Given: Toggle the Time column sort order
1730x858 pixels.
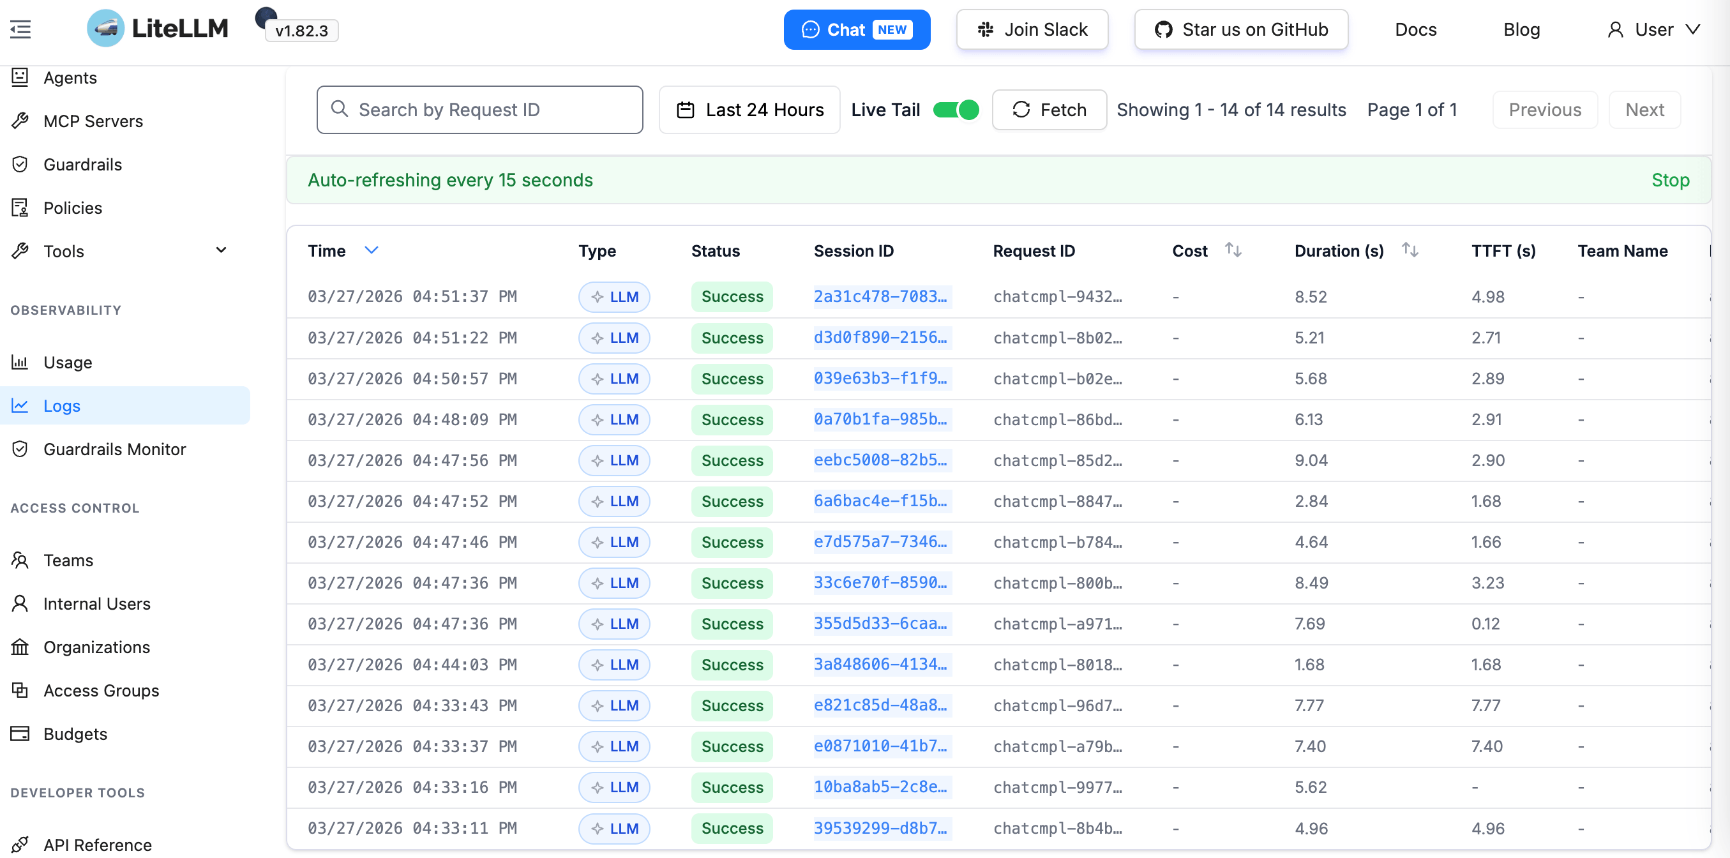Looking at the screenshot, I should pyautogui.click(x=372, y=250).
